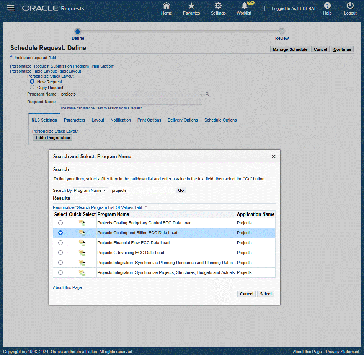Click Projects G-Invoicing ECC Data Load text
364x355 pixels.
[x=131, y=253]
